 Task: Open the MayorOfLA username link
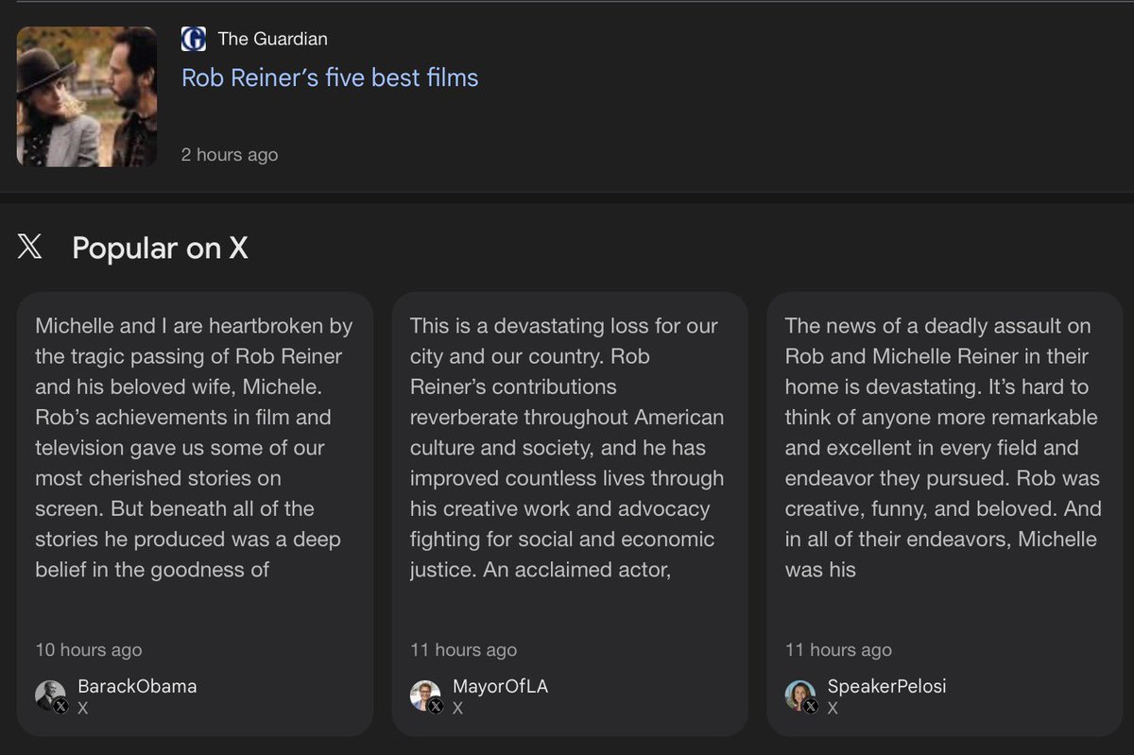coord(500,687)
